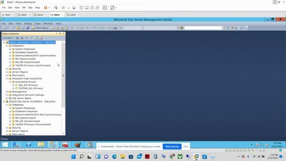Click the Save All icon in SSMS toolbar
This screenshot has height=161, width=286.
28,28
